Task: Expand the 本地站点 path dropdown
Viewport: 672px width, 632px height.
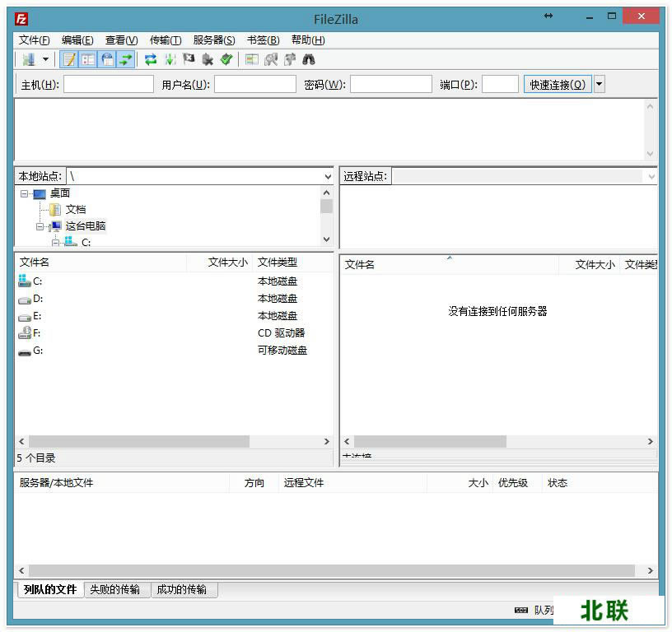Action: tap(328, 176)
